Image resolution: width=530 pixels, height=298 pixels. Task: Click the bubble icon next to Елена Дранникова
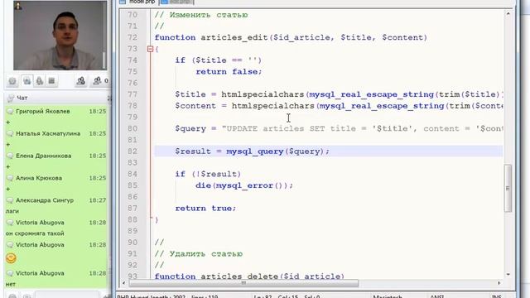click(10, 156)
